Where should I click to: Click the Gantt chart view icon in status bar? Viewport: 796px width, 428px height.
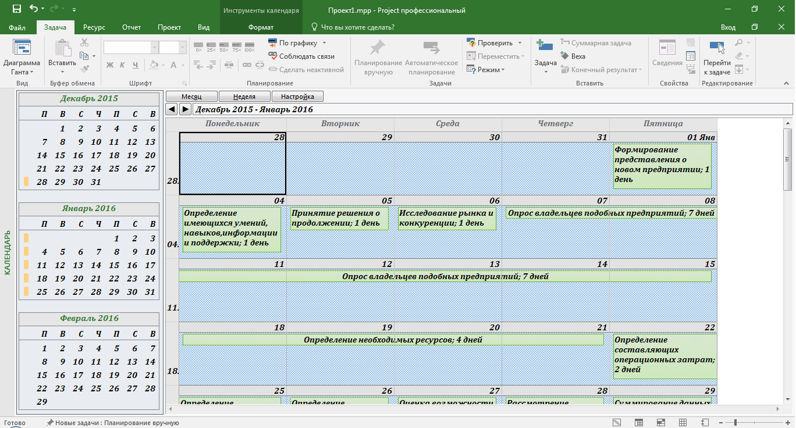pos(618,422)
